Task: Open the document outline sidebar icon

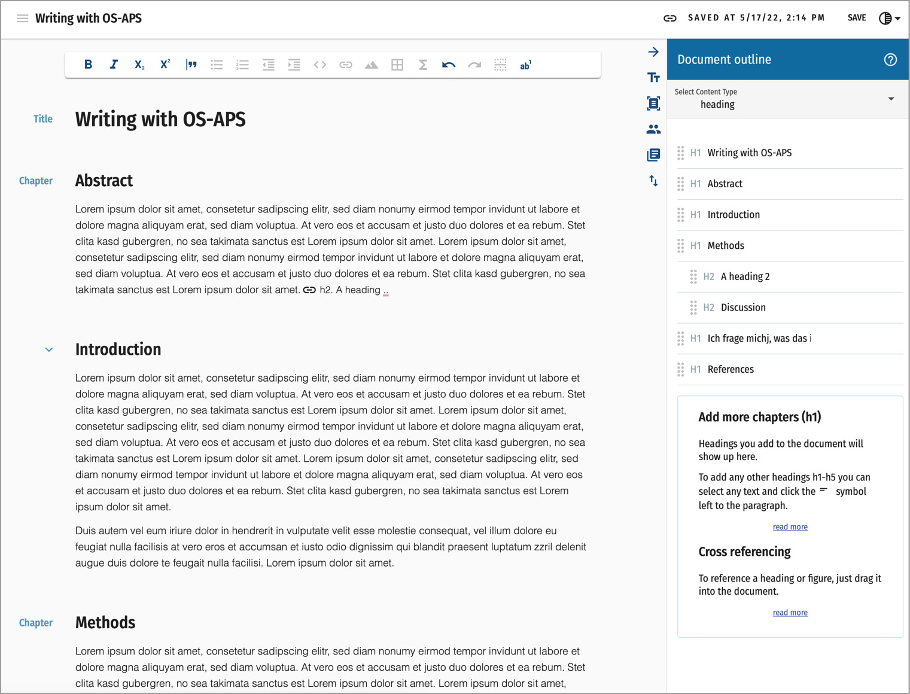Action: point(653,103)
